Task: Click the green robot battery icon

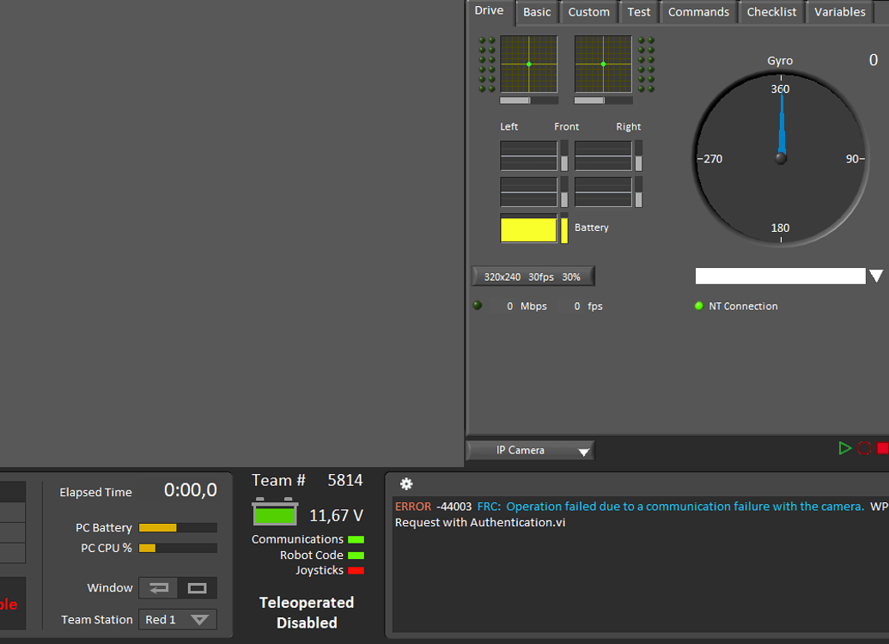Action: (275, 512)
